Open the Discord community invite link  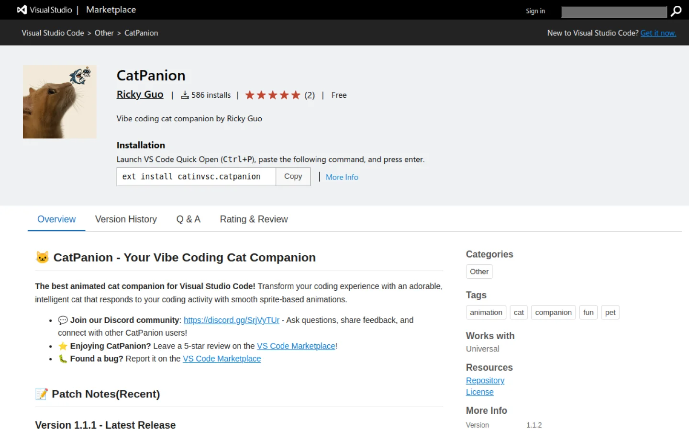tap(232, 320)
